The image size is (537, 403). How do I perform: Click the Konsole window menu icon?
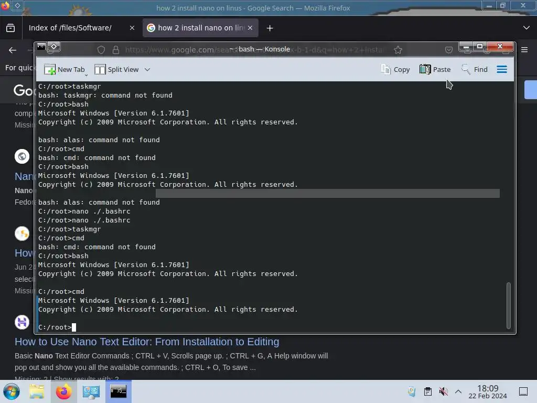pos(41,46)
